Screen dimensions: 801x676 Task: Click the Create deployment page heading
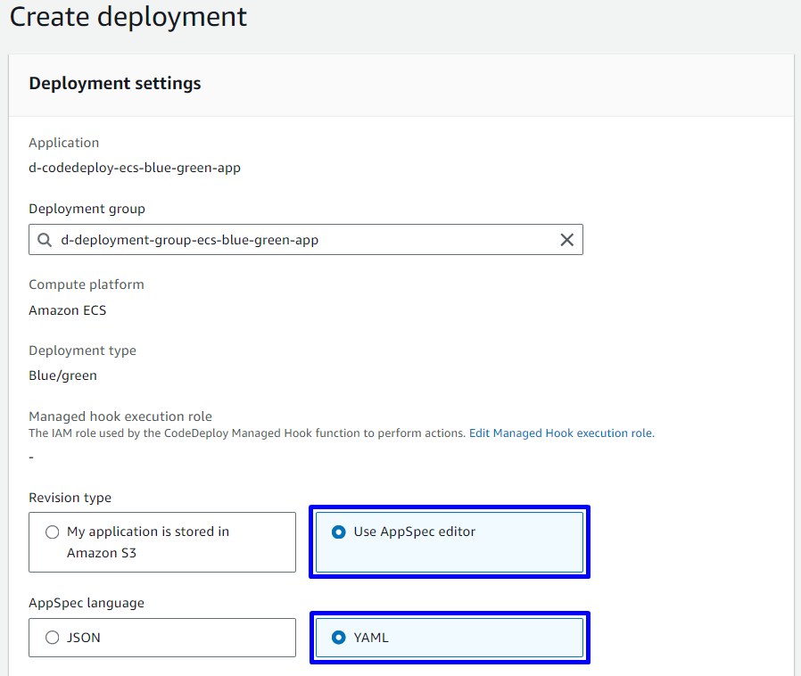[x=128, y=17]
